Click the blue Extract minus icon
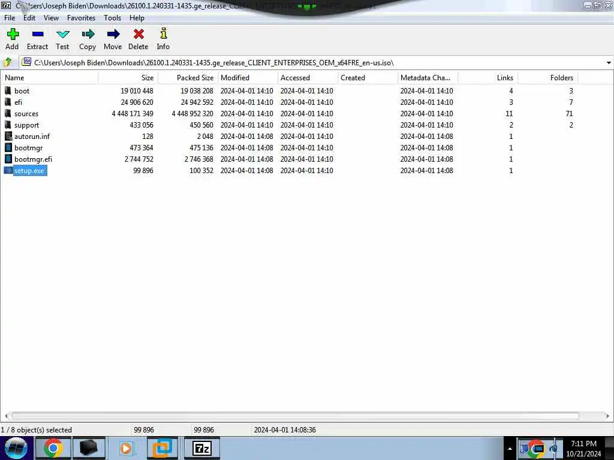This screenshot has width=614, height=460. pos(38,34)
